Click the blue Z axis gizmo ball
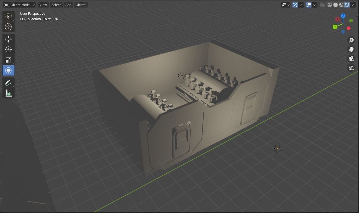 343,16
